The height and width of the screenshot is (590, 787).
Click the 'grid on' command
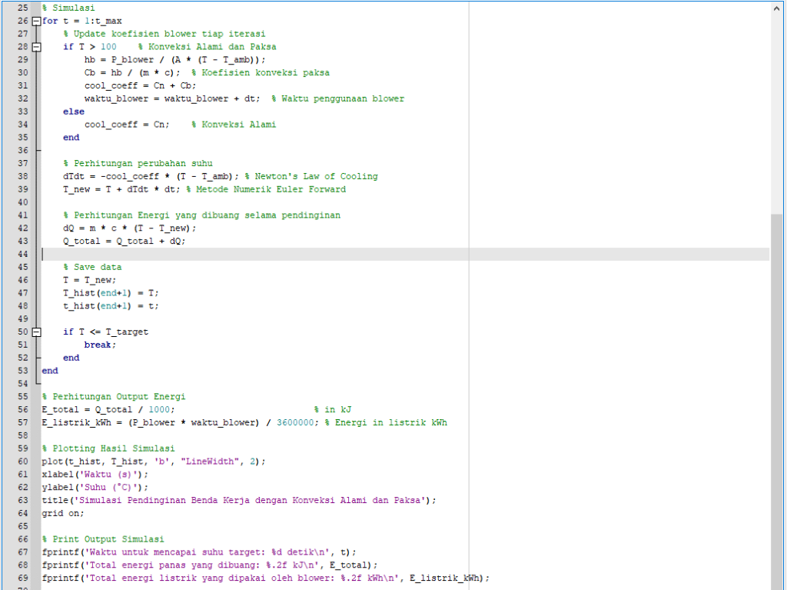pyautogui.click(x=63, y=513)
